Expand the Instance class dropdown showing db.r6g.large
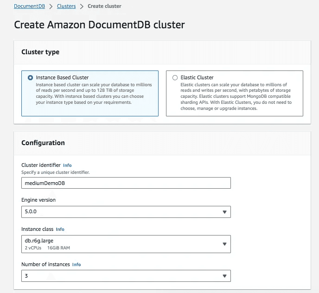319x293 pixels. (126, 244)
